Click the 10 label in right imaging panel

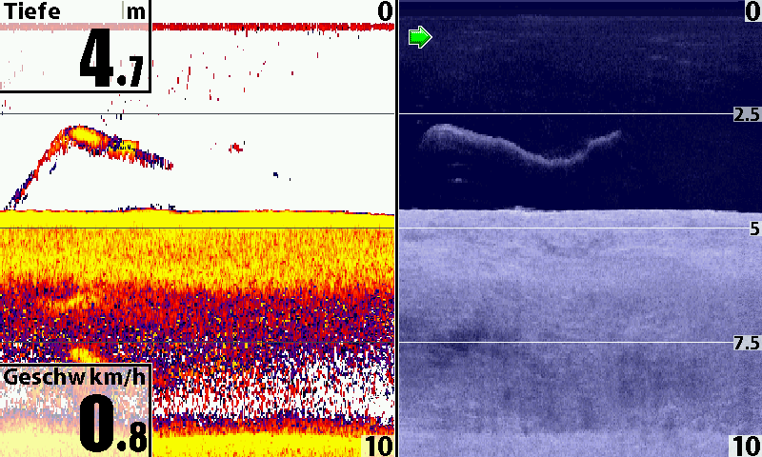click(745, 446)
